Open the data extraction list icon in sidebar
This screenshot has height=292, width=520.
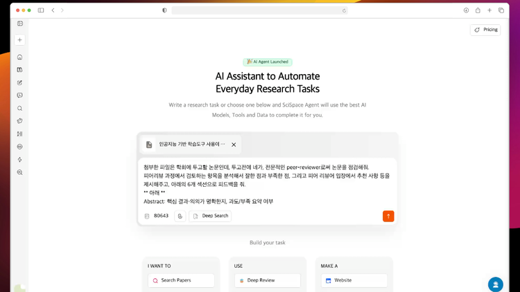tap(20, 134)
